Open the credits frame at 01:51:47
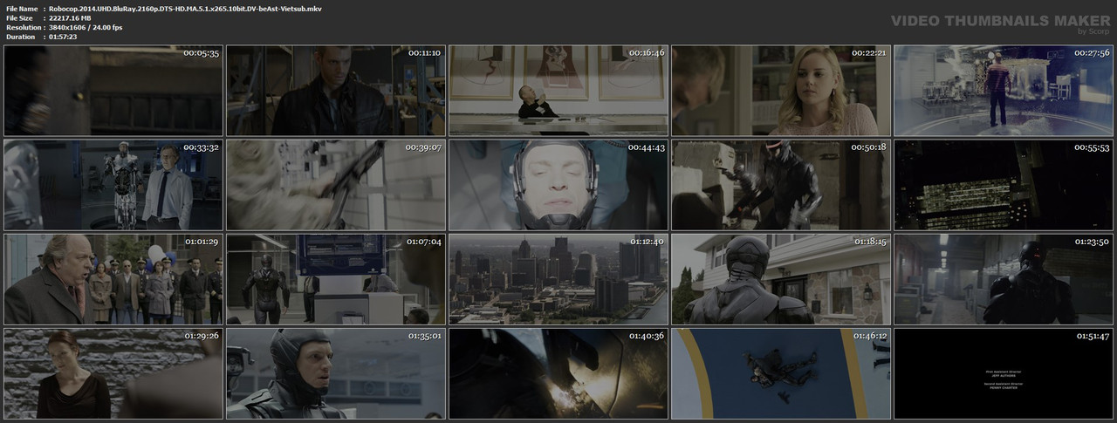This screenshot has height=423, width=1117. [1004, 373]
